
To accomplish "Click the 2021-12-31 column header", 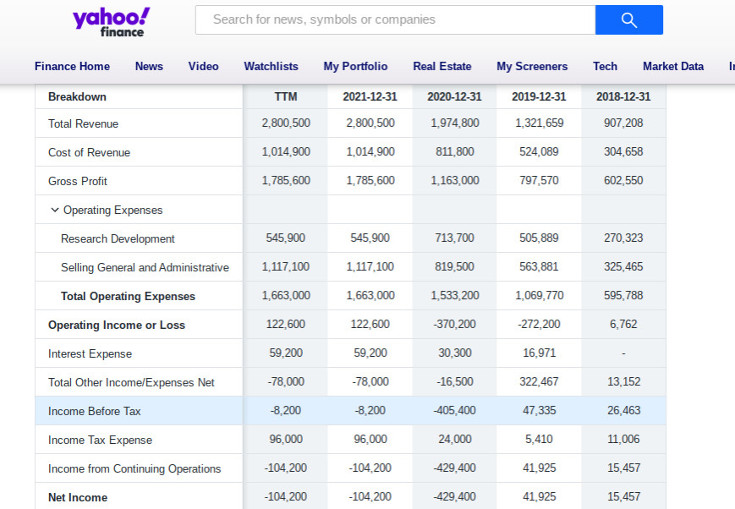I will [x=370, y=96].
